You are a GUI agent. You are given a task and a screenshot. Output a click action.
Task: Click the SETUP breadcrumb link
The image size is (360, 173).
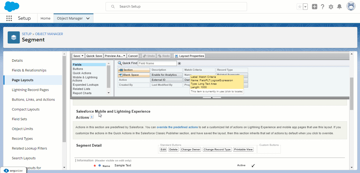point(27,34)
